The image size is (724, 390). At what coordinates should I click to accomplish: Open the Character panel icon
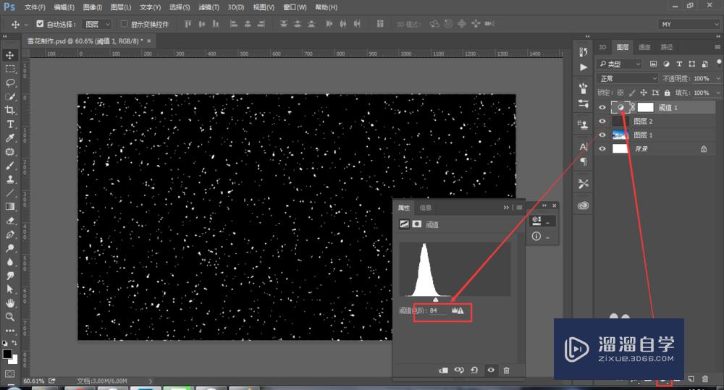pos(583,147)
